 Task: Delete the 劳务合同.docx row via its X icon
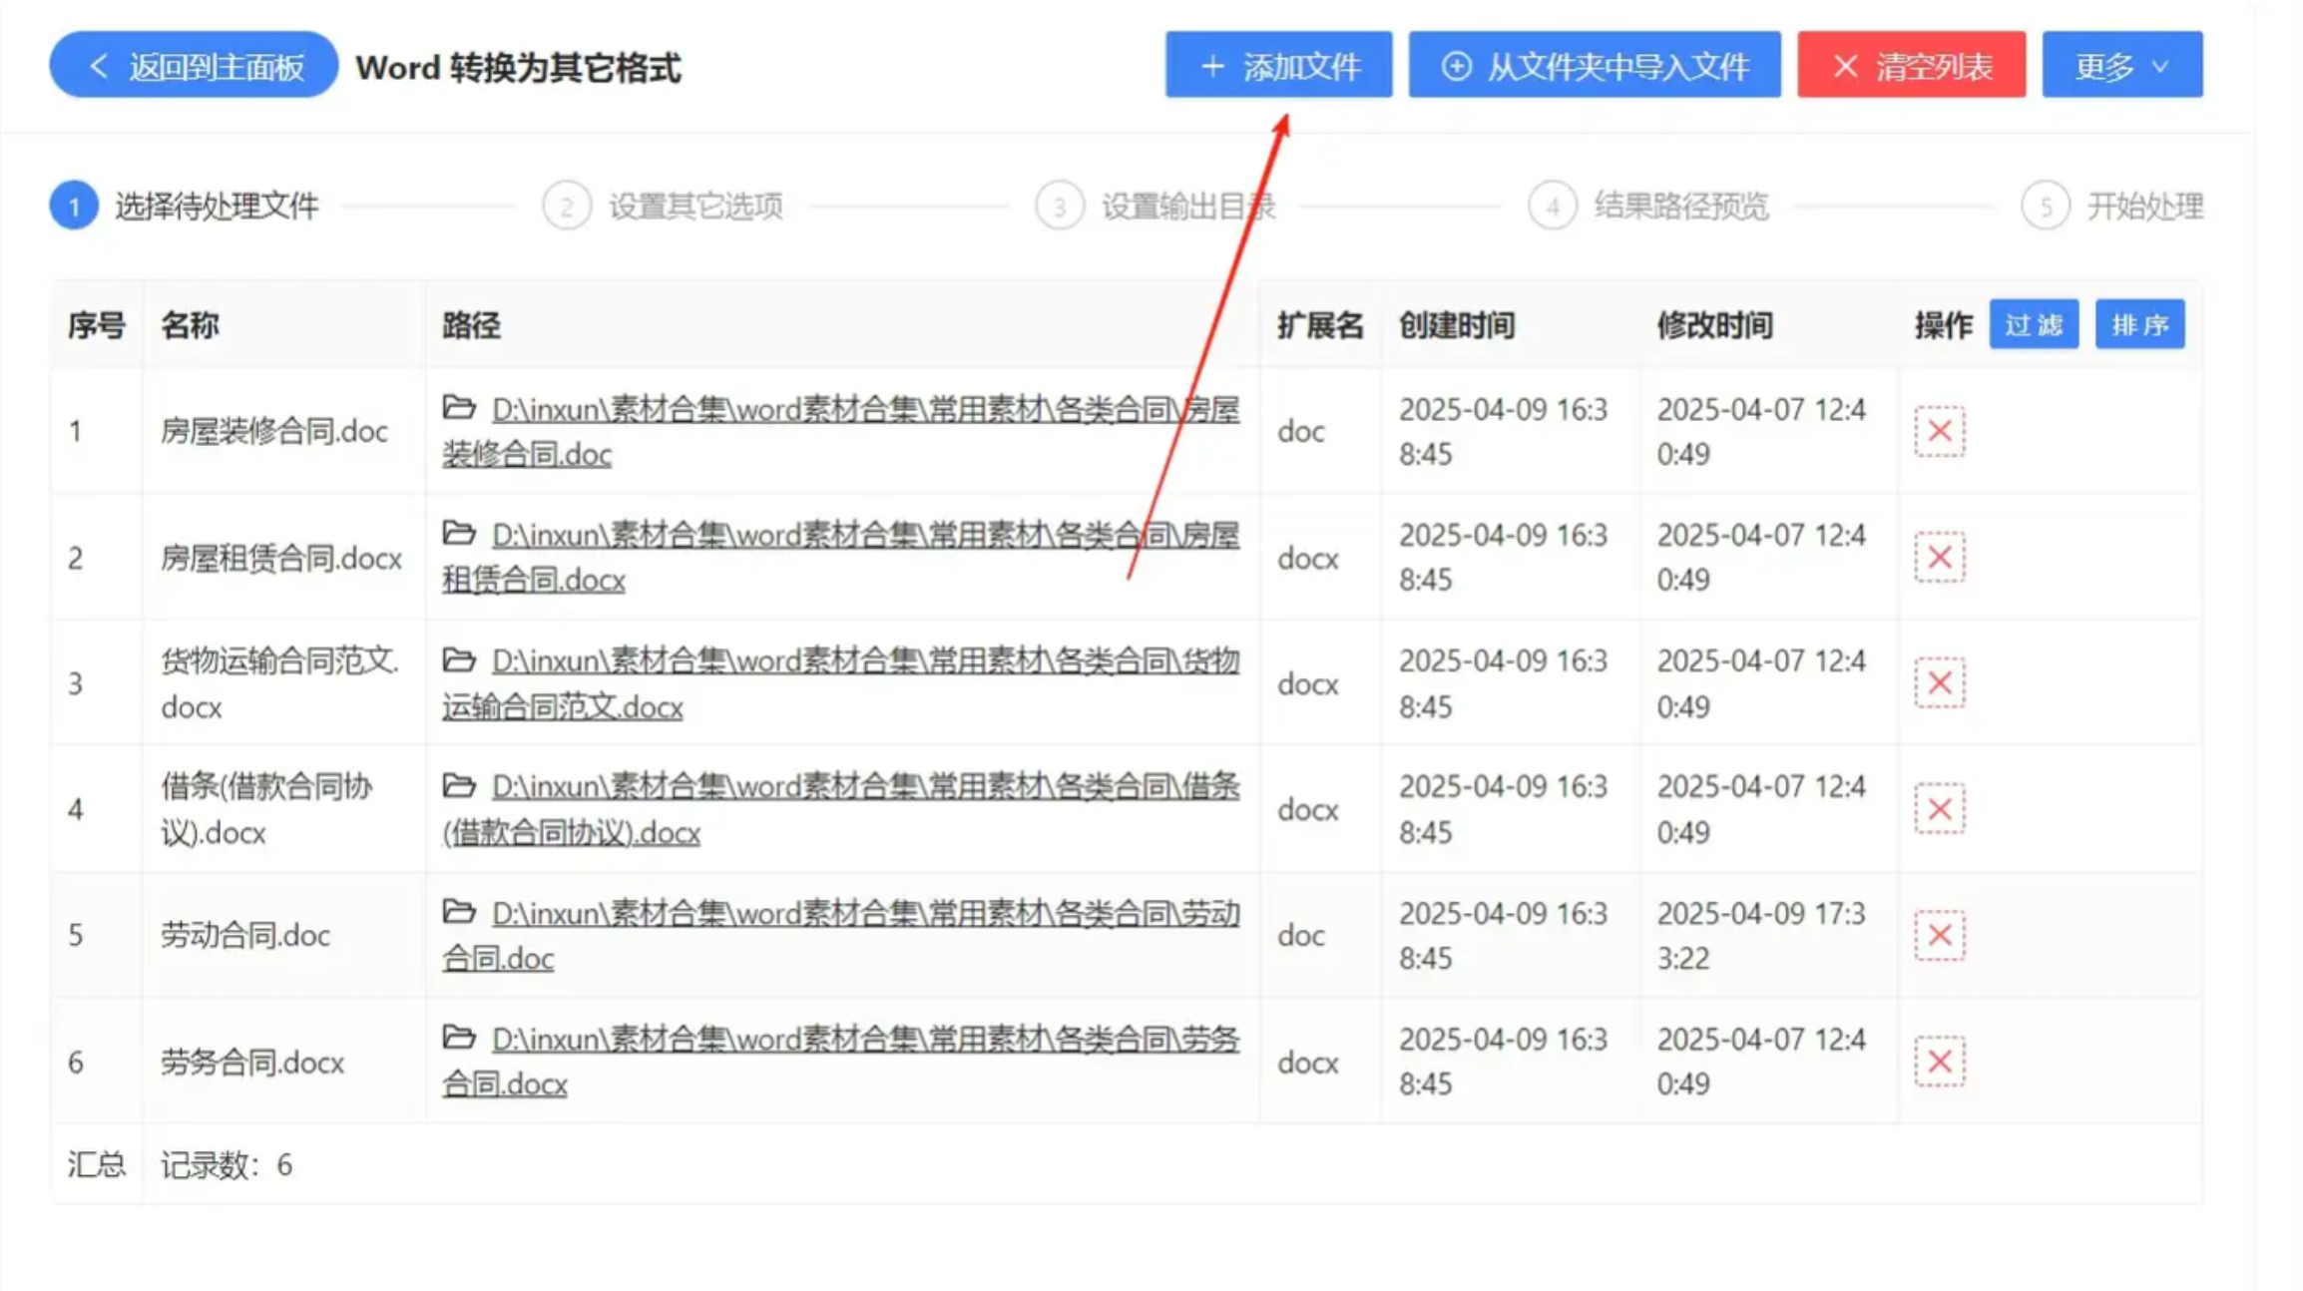click(x=1939, y=1061)
